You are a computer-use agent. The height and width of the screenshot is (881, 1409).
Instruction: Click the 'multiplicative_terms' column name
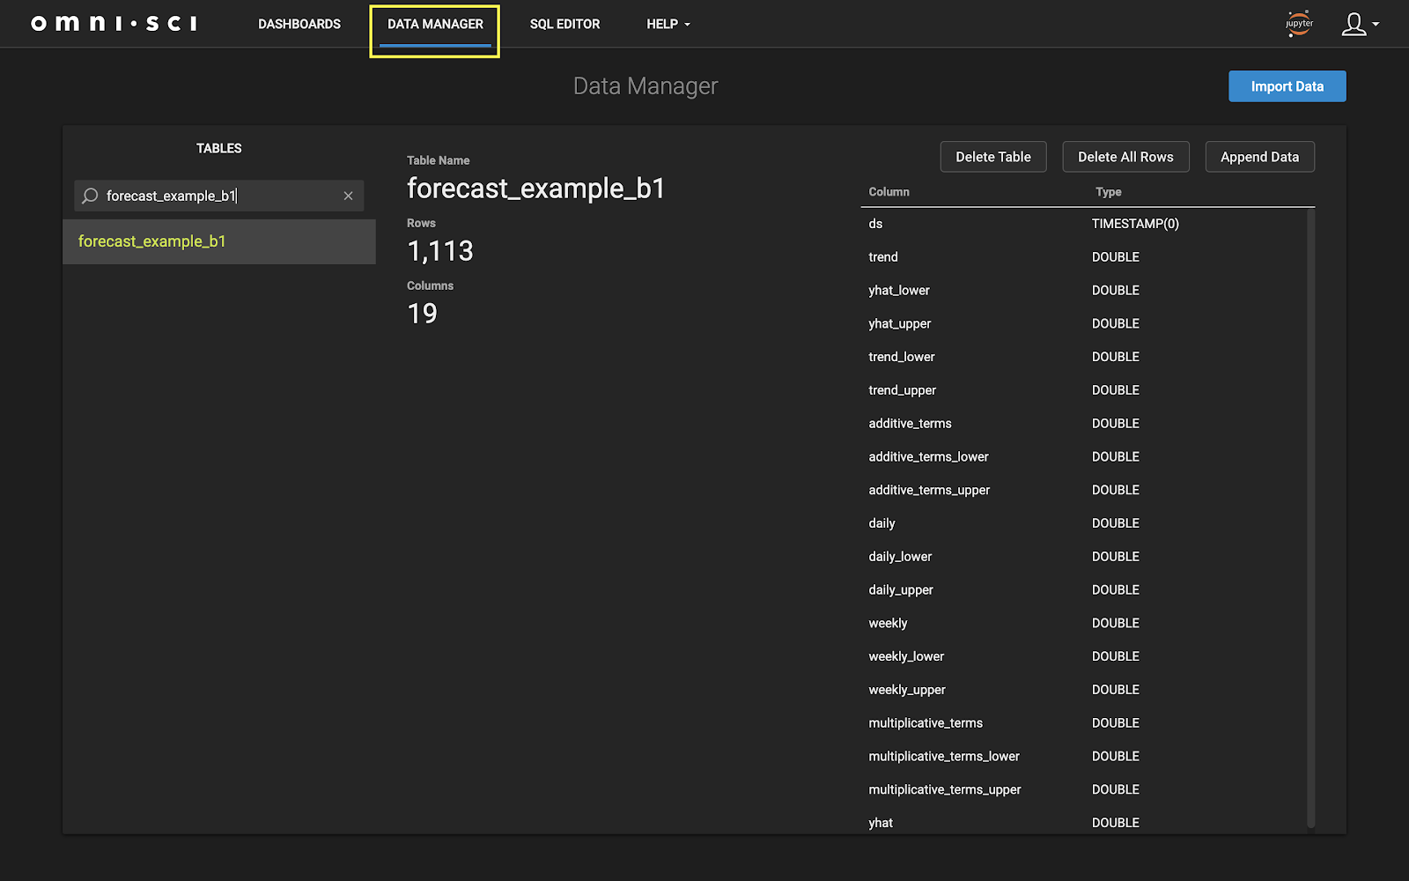926,723
